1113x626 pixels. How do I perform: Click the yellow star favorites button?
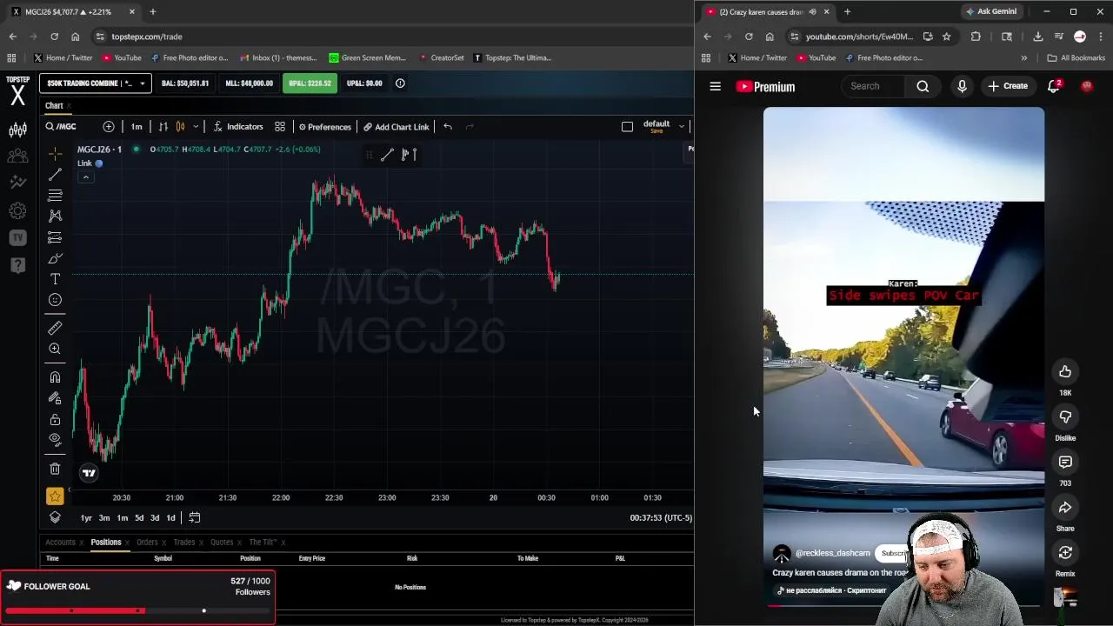point(55,496)
